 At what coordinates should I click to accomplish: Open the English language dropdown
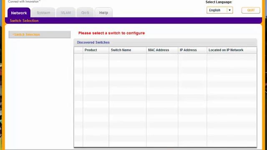219,10
